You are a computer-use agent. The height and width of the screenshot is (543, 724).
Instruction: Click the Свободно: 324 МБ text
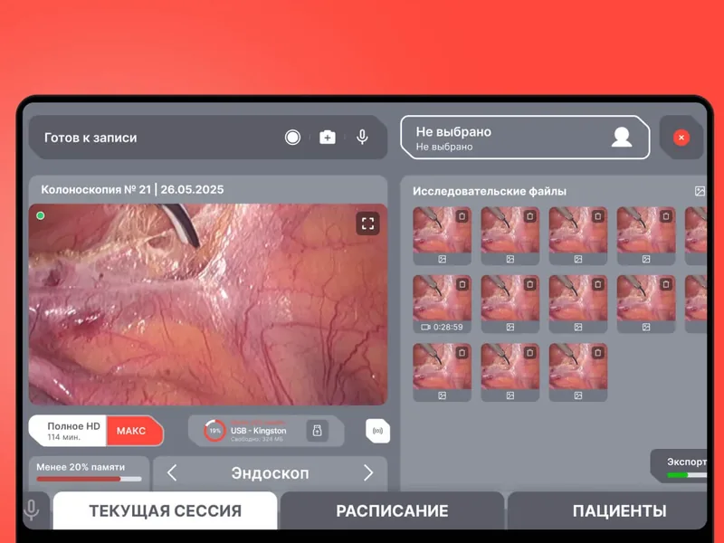(x=257, y=439)
